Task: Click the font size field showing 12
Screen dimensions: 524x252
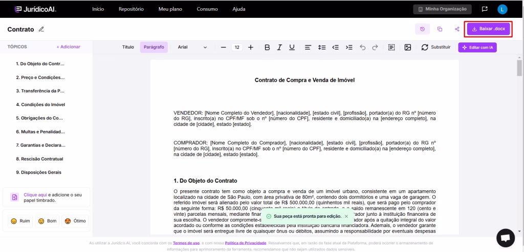Action: click(x=237, y=47)
